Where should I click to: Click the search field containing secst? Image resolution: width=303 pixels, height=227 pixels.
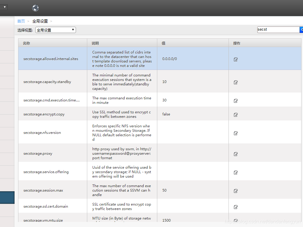tap(278, 30)
